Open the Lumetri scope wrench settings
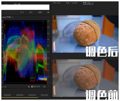The height and width of the screenshot is (101, 120). 29,87
